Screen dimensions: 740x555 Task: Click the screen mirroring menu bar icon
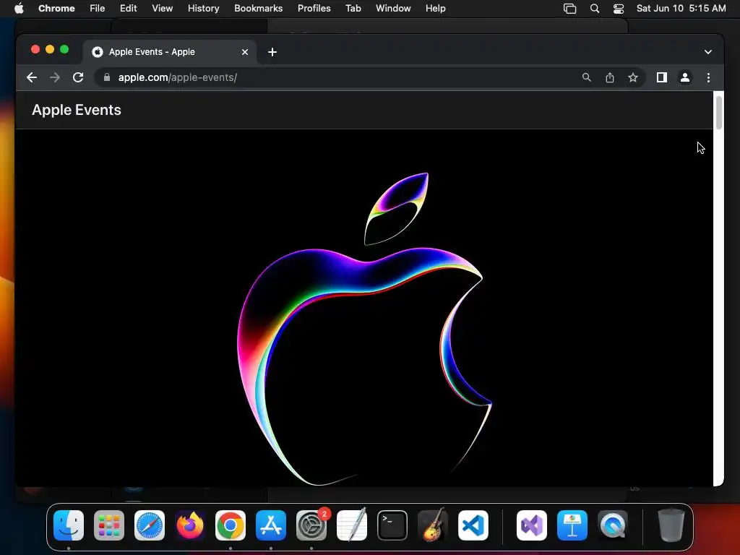569,9
